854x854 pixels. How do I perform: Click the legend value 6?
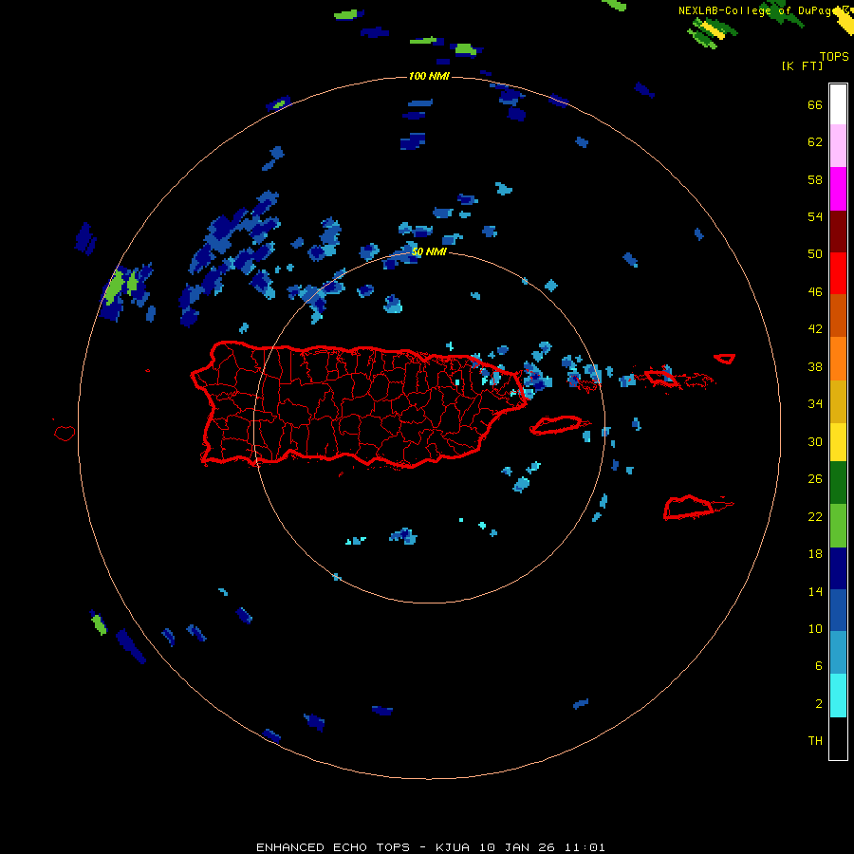click(819, 666)
